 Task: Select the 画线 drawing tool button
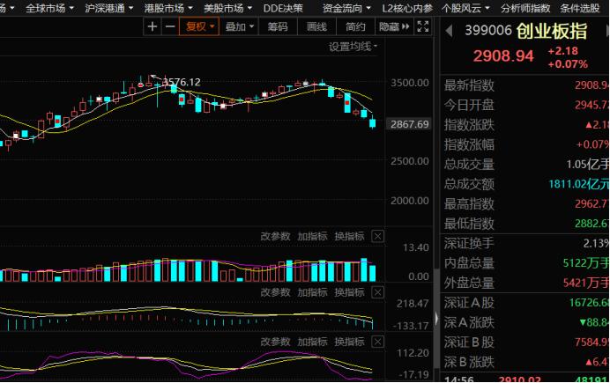tap(316, 26)
